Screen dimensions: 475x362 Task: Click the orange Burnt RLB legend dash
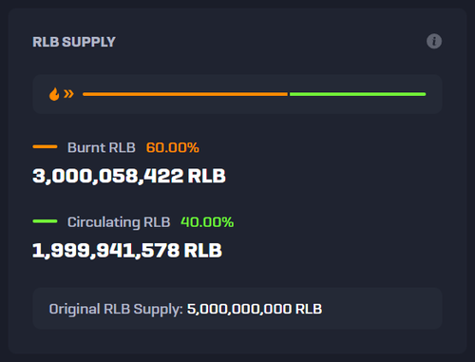coord(45,146)
